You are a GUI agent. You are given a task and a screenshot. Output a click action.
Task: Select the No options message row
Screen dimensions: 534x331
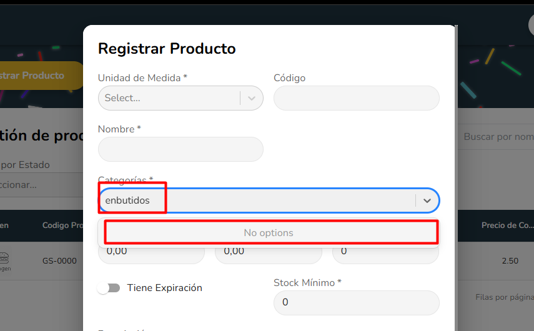(271, 232)
